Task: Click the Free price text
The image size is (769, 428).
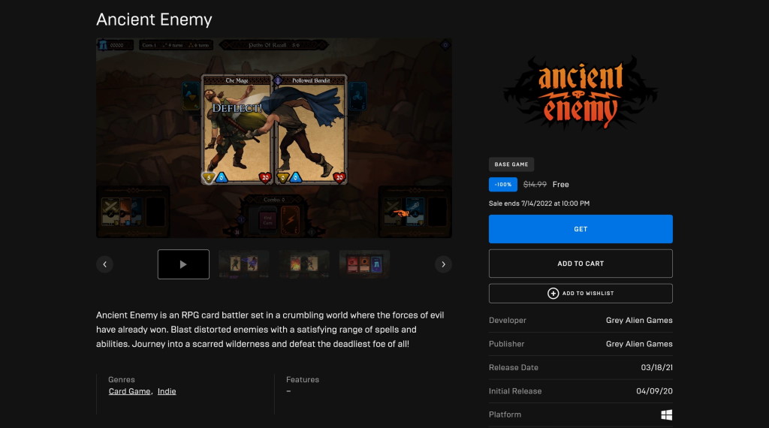Action: pos(560,184)
